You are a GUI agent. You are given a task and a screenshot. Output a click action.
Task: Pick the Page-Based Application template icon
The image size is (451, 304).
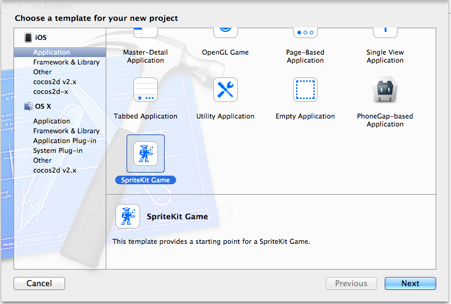click(305, 33)
